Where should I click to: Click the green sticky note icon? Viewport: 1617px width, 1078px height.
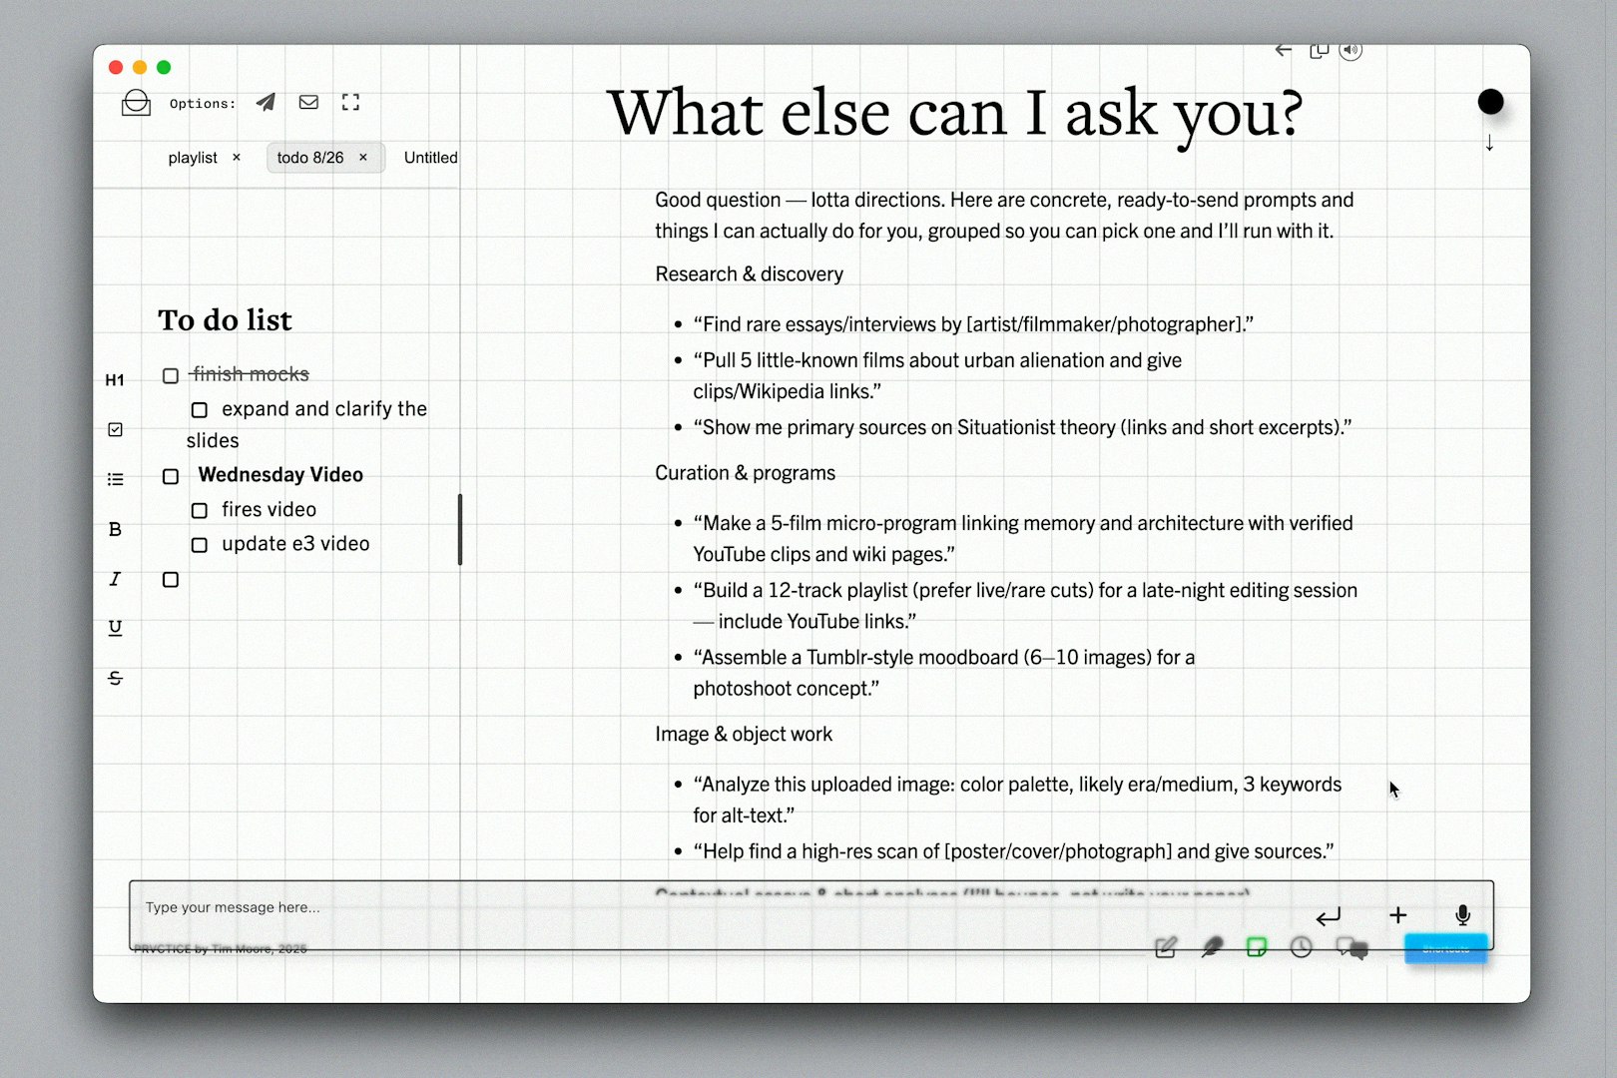click(1257, 947)
